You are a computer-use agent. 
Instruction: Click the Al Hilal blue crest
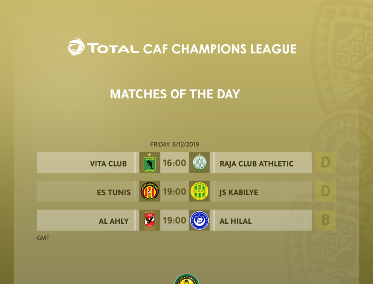(x=199, y=220)
